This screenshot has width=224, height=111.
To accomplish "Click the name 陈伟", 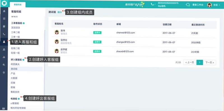I will (x=63, y=31).
